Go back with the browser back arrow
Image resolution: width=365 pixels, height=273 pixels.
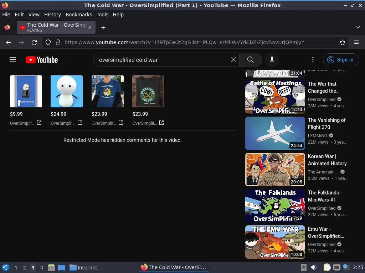click(9, 43)
